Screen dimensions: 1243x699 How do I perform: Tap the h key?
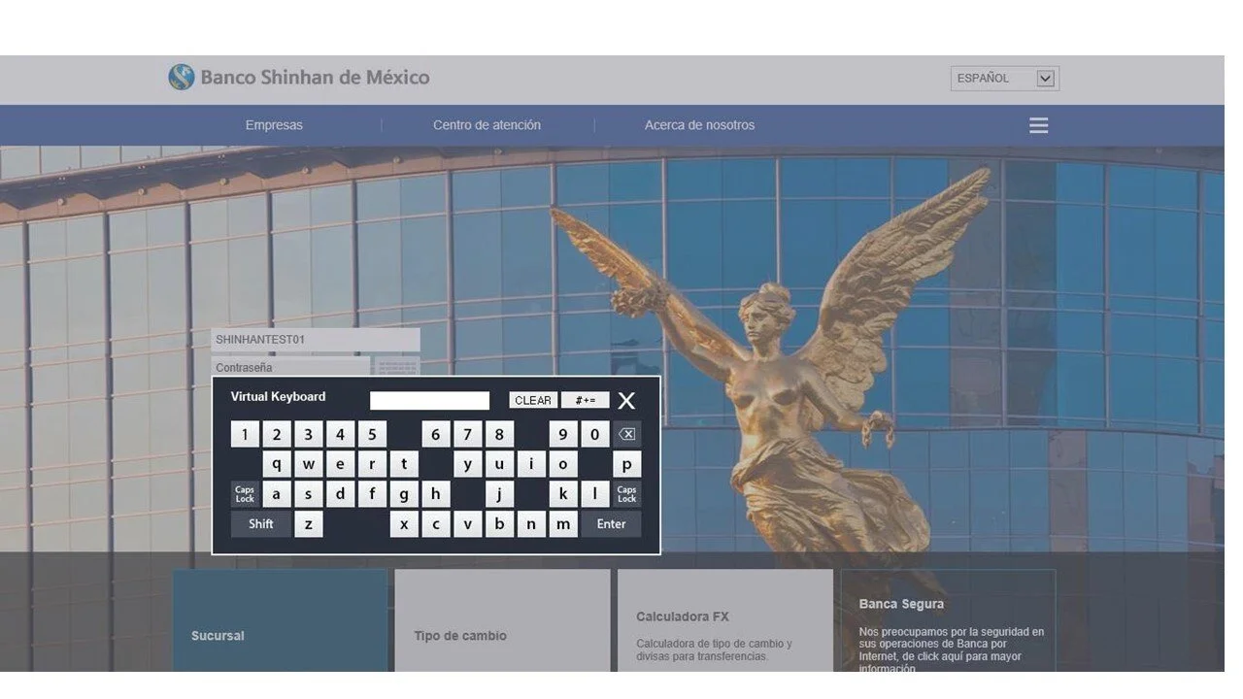tap(436, 494)
